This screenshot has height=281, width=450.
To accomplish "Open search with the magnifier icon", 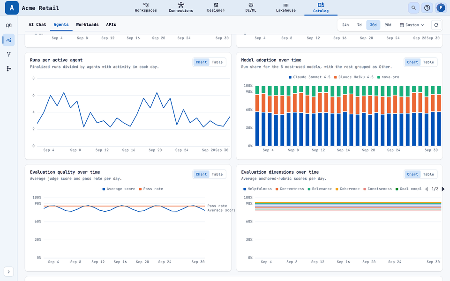I will point(413,8).
